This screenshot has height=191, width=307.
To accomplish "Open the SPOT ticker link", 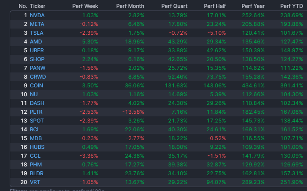I will (x=37, y=121).
